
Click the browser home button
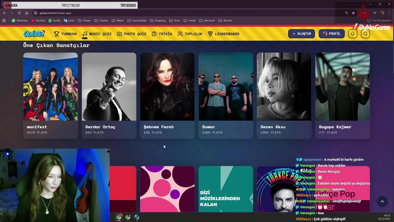point(26,13)
